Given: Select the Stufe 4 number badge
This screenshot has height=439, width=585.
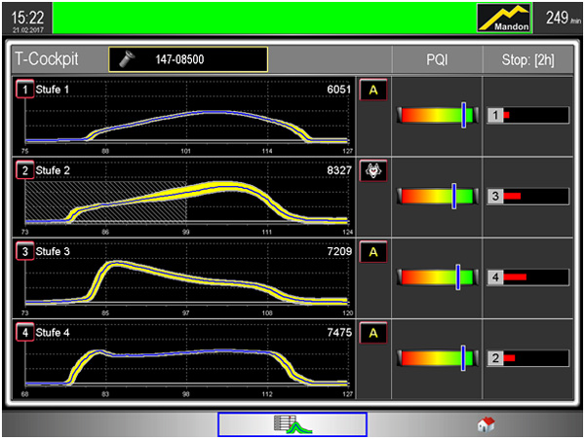Looking at the screenshot, I should [23, 333].
